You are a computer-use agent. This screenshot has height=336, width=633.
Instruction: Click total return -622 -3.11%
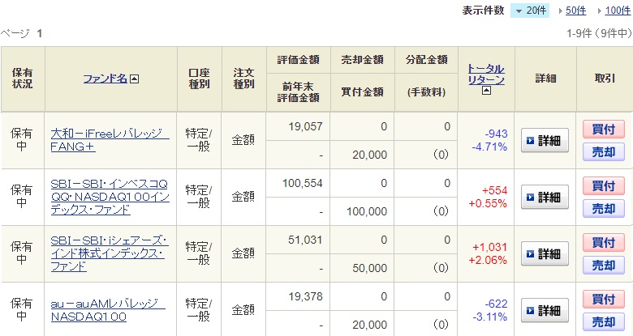pos(489,311)
